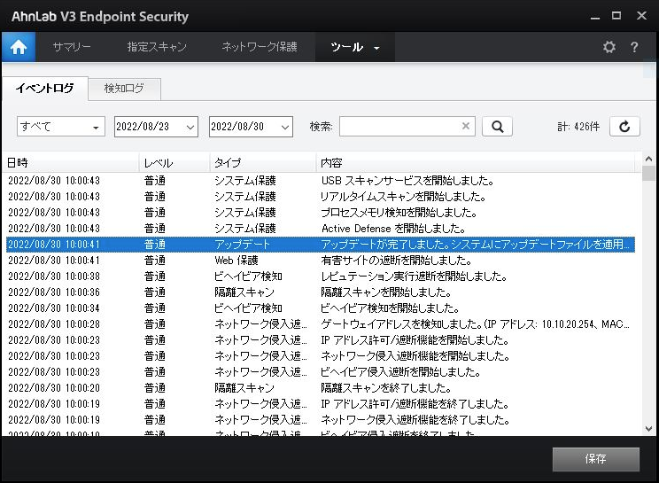
Task: Select the ゲートウェイアドレス log row
Action: coord(321,324)
